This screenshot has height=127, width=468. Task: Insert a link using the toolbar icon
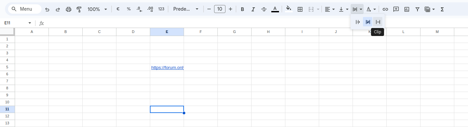385,9
